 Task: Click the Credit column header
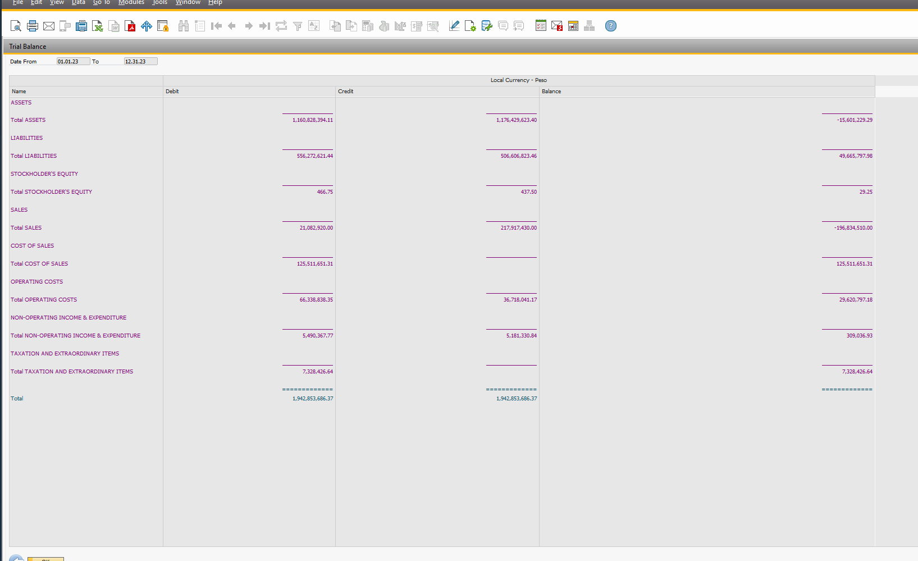(437, 91)
